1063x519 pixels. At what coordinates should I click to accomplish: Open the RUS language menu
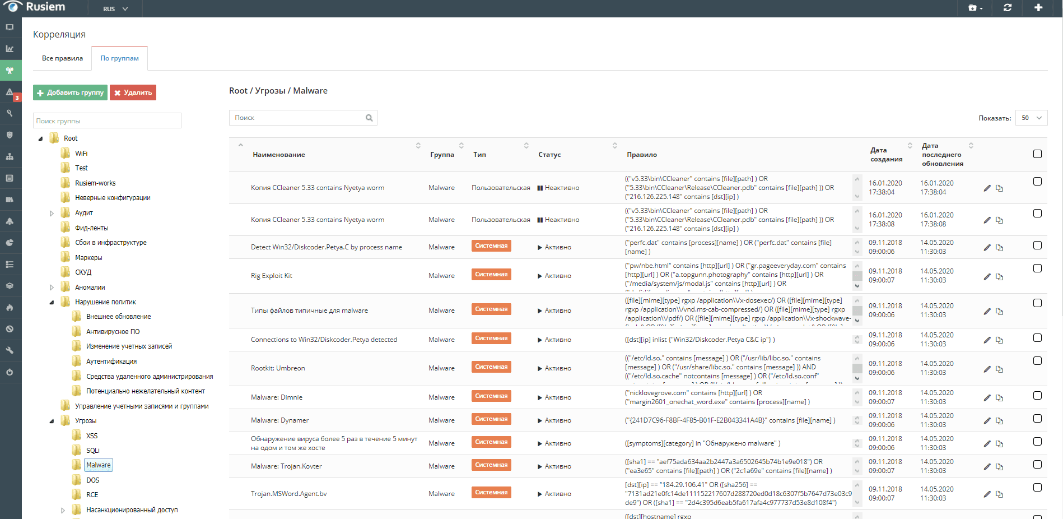(115, 9)
